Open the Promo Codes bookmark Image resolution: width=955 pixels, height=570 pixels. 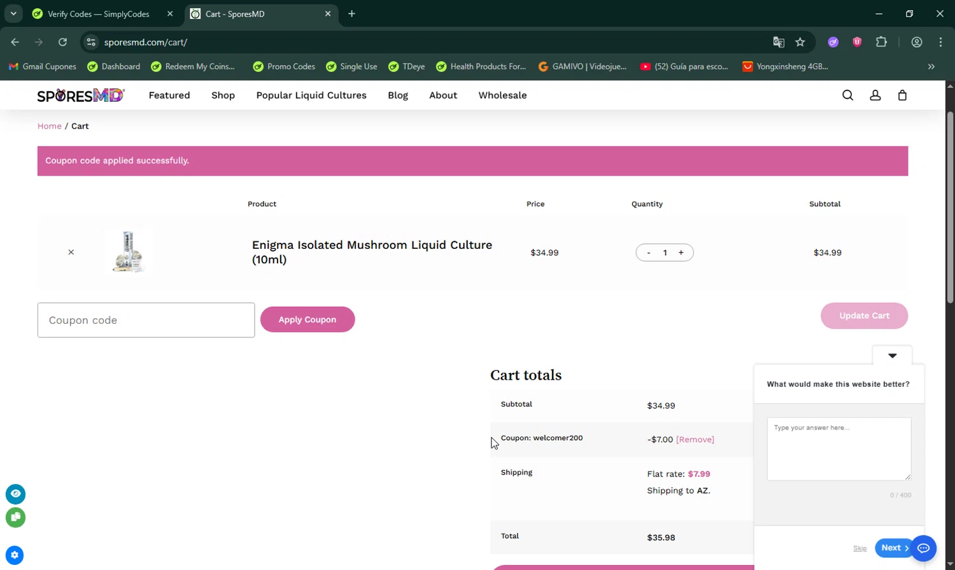tap(283, 66)
